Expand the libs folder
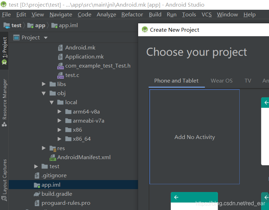 pos(44,84)
